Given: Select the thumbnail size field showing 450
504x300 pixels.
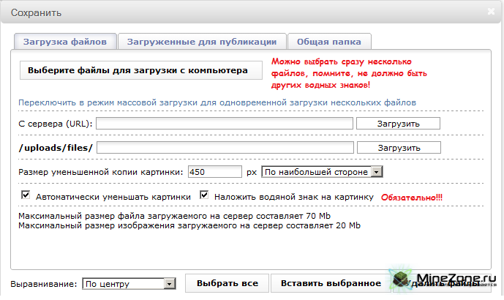Looking at the screenshot, I should click(214, 172).
